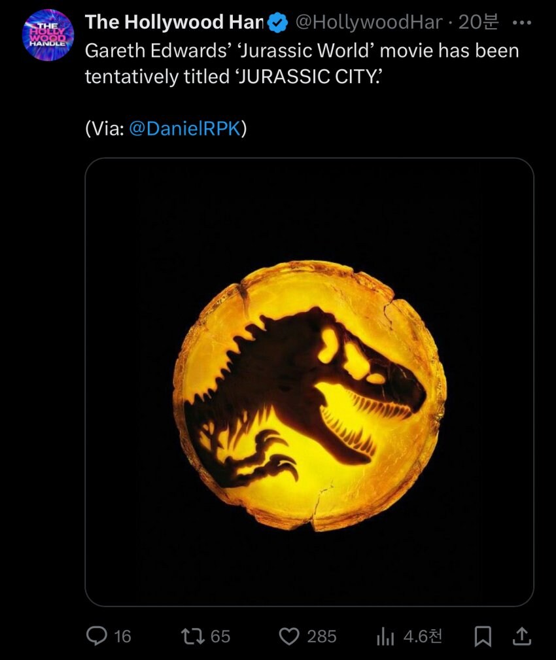556x660 pixels.
Task: Click the @DanielRPK mention link
Action: pos(186,129)
